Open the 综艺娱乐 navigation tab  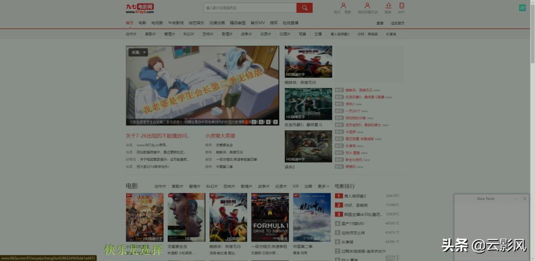tap(197, 23)
